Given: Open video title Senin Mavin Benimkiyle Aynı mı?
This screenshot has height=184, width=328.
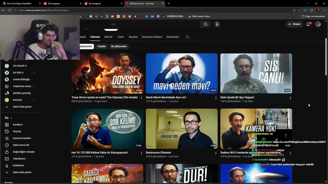Looking at the screenshot, I should point(166,97).
